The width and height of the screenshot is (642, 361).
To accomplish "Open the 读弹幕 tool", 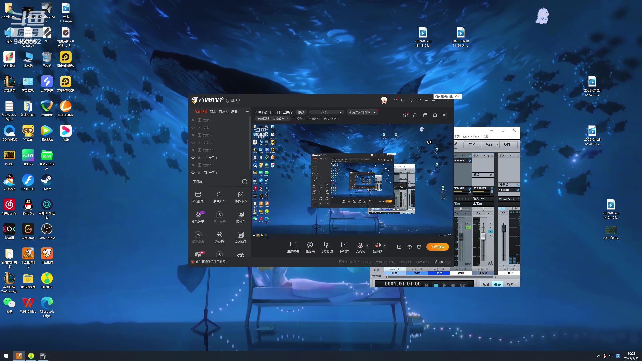I will coord(240,215).
